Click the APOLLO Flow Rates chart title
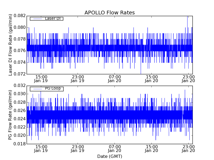This screenshot has height=160, width=214. click(109, 13)
